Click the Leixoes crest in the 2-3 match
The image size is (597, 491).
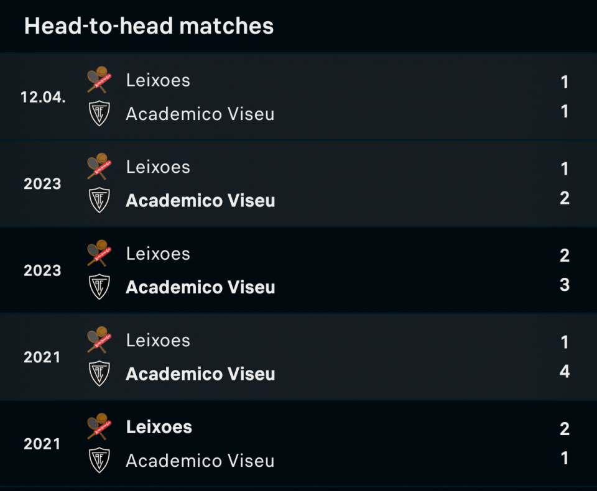click(x=99, y=253)
